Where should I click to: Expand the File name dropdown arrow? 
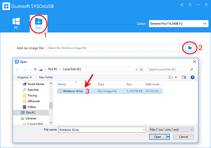(144, 130)
